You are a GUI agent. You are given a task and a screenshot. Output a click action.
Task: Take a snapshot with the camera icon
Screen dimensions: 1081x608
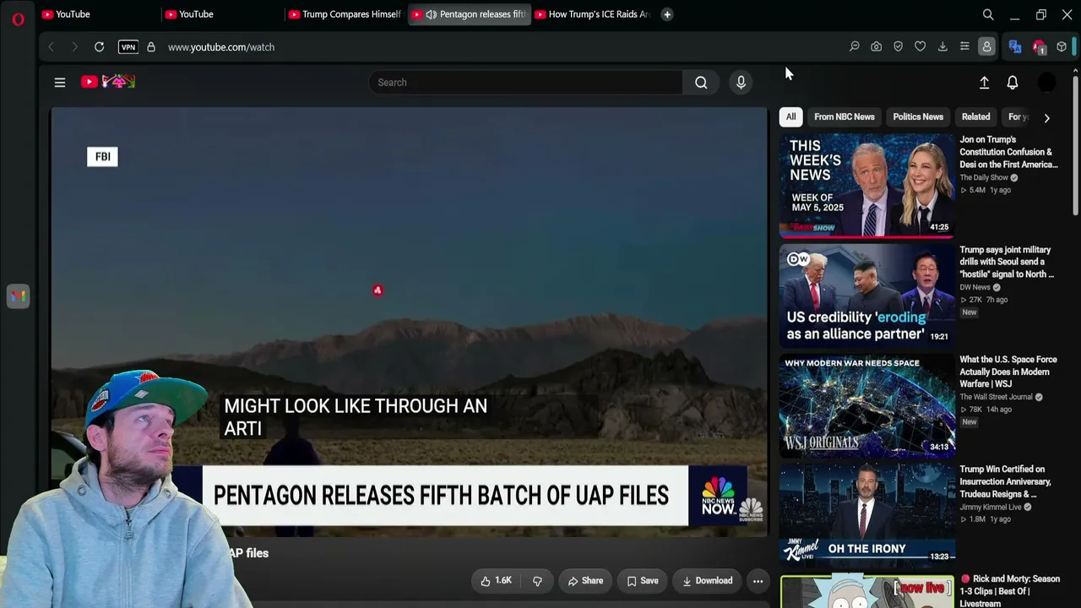877,47
